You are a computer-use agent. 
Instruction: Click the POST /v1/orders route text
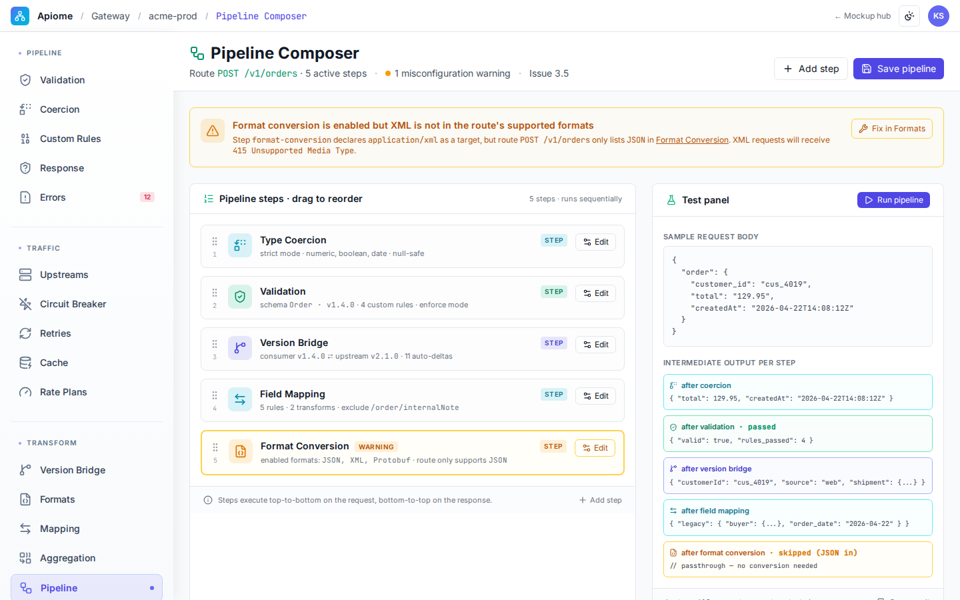pyautogui.click(x=257, y=73)
